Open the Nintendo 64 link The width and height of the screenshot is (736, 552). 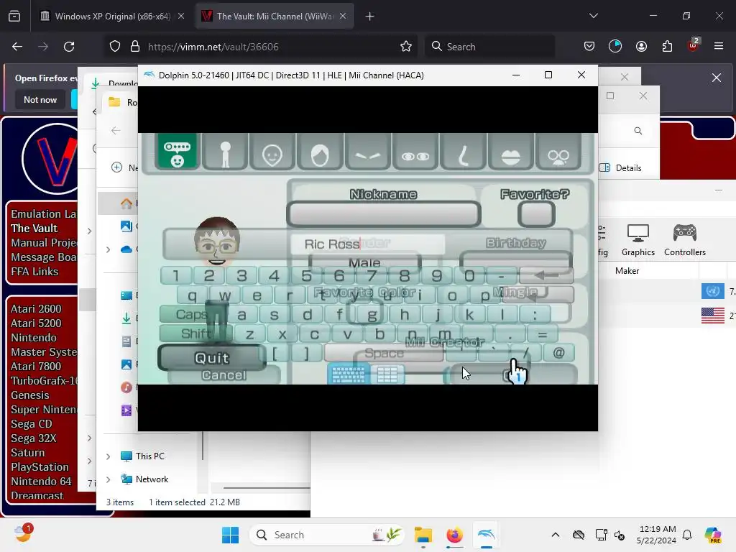41,482
